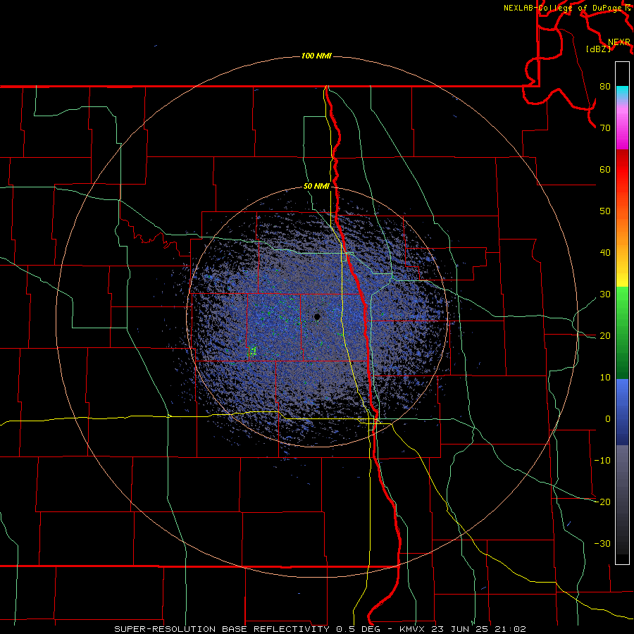The image size is (634, 634).
Task: Click the green band of the reflectivity color bar
Action: [622, 332]
